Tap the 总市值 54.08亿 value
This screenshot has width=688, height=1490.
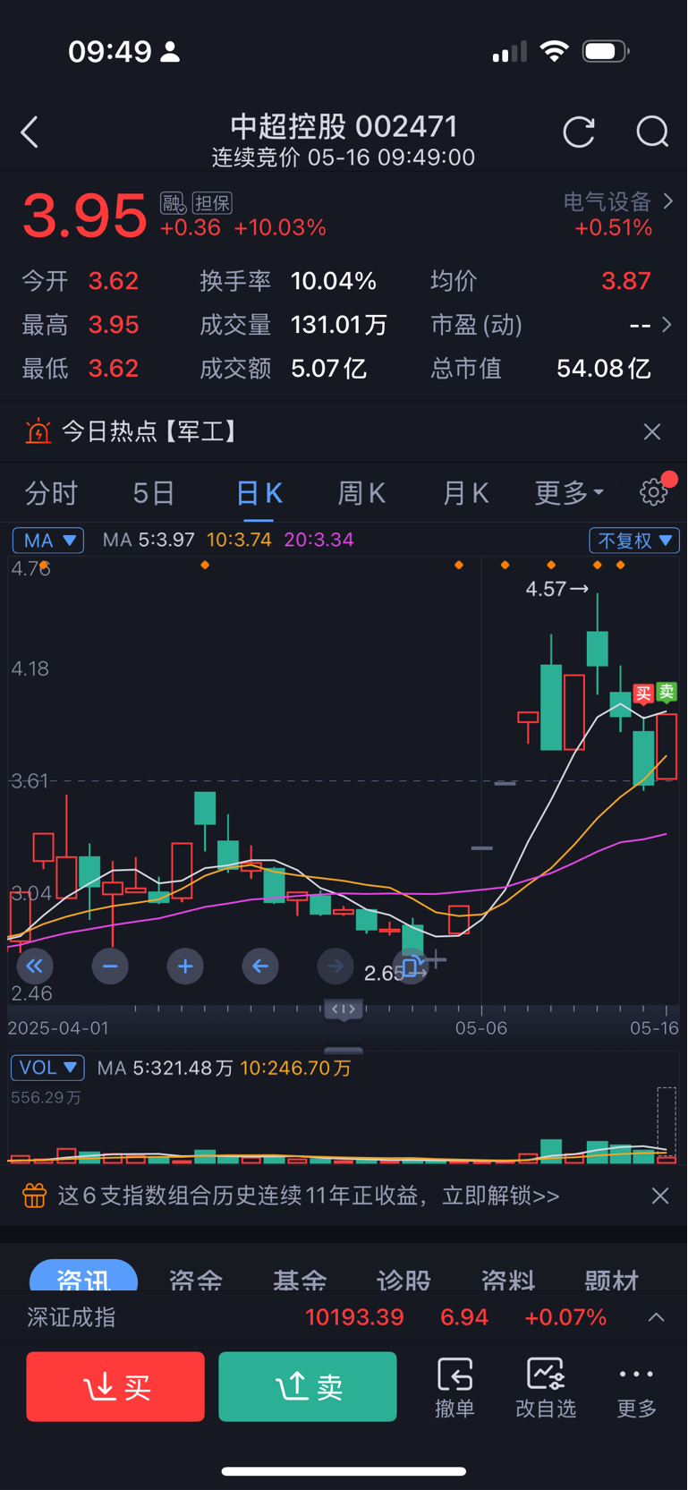click(603, 368)
